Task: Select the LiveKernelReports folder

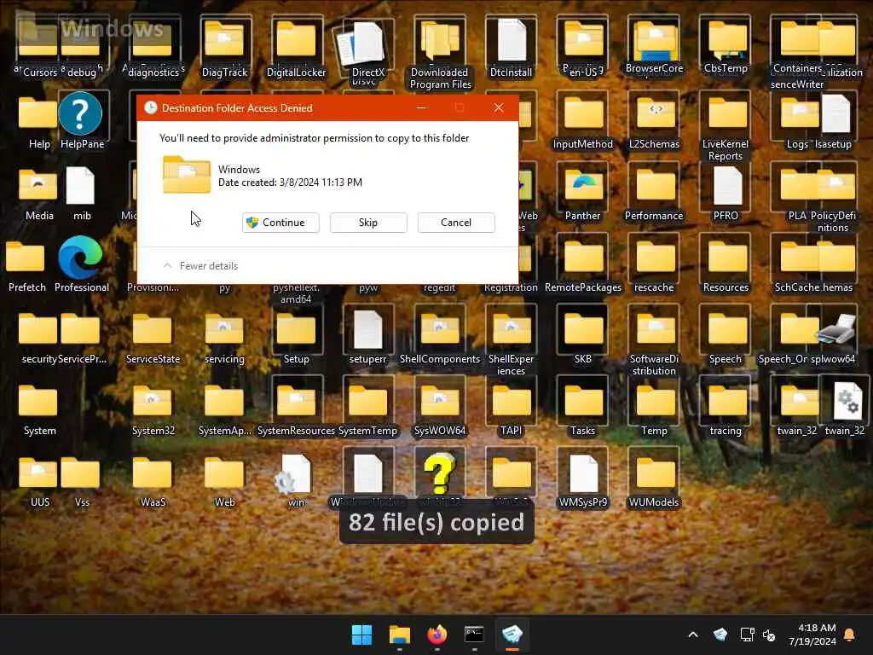Action: pos(726,113)
